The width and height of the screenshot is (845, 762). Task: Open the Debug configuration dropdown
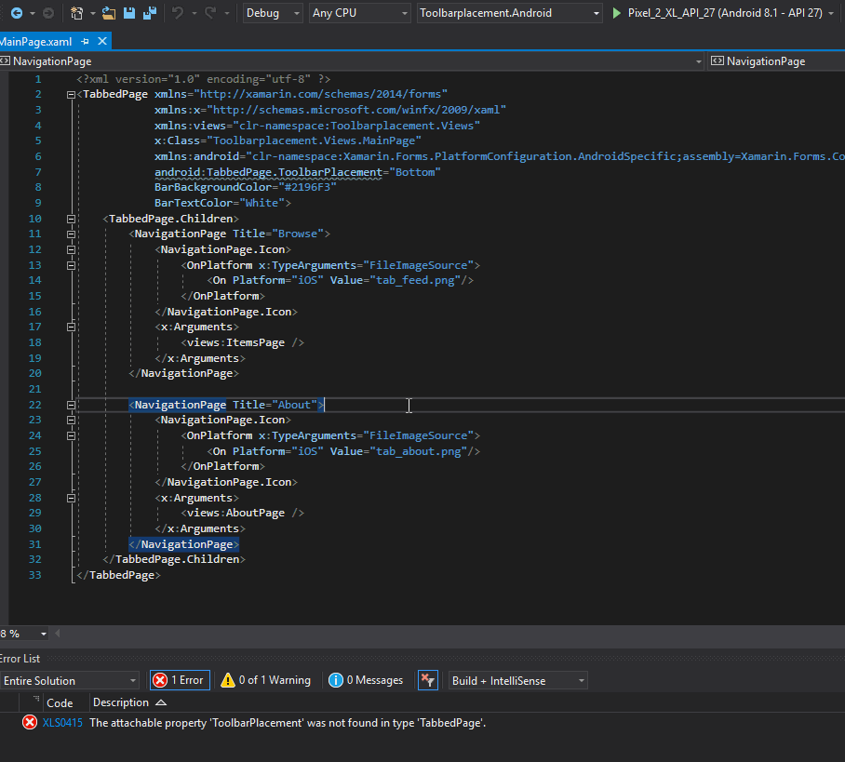[274, 13]
